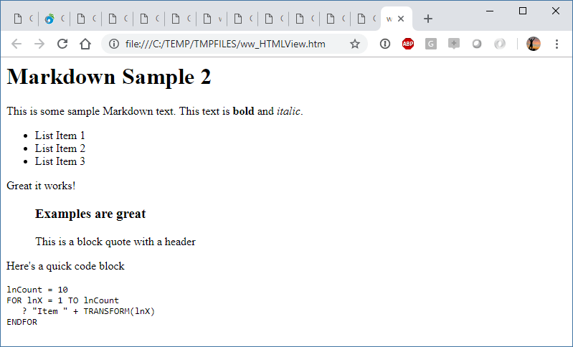Go to the browser home page

85,44
